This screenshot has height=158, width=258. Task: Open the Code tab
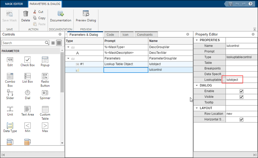click(x=110, y=35)
